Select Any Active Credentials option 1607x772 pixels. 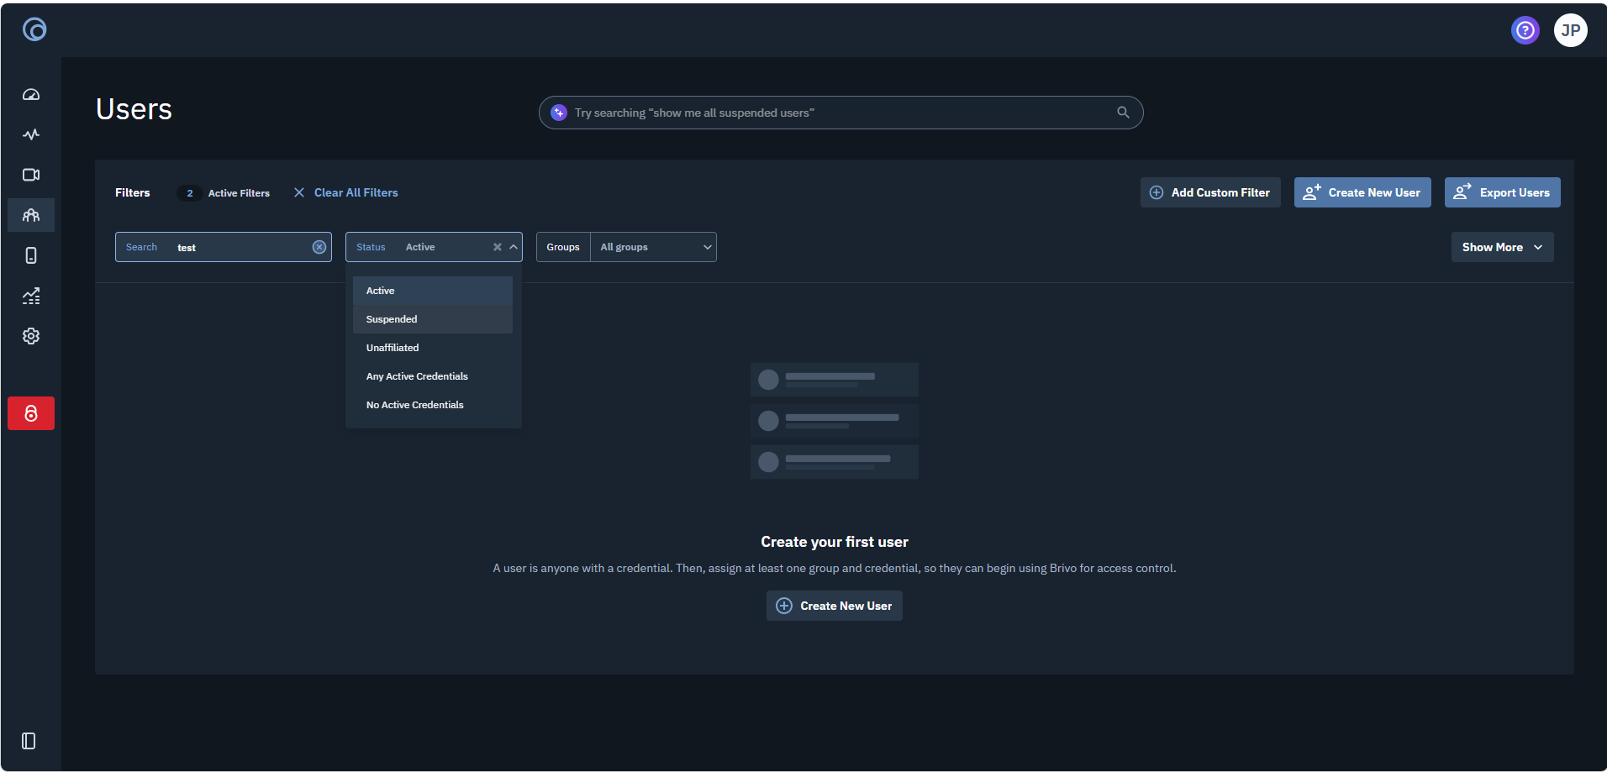tap(433, 376)
